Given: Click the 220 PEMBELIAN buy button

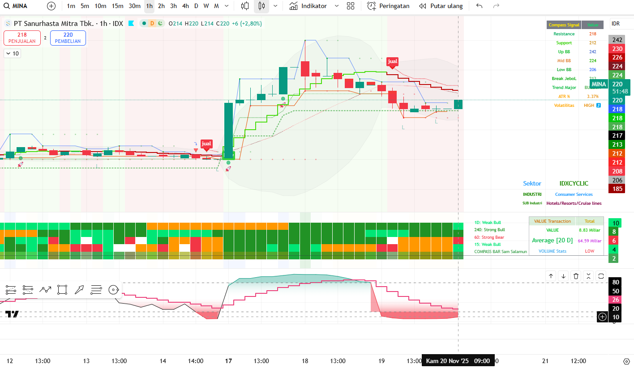Looking at the screenshot, I should [x=68, y=38].
